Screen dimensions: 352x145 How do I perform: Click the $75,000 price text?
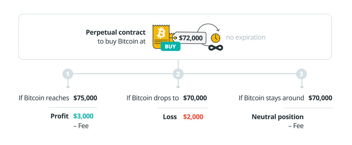click(85, 98)
